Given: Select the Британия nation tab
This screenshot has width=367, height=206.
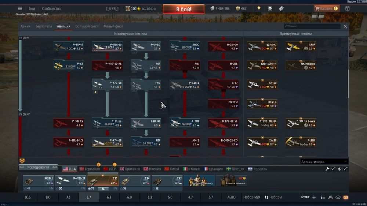Looking at the screenshot, I should pos(130,169).
